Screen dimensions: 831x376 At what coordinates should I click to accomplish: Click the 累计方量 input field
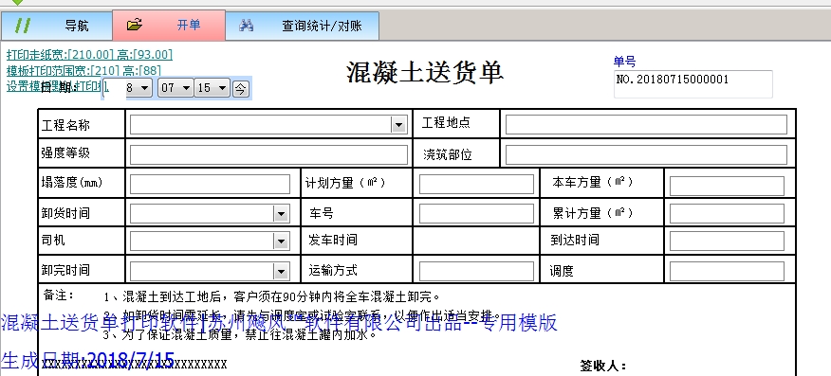[727, 214]
